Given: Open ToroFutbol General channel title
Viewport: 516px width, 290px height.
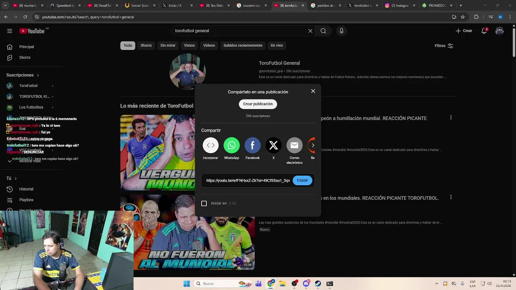Looking at the screenshot, I should [279, 63].
